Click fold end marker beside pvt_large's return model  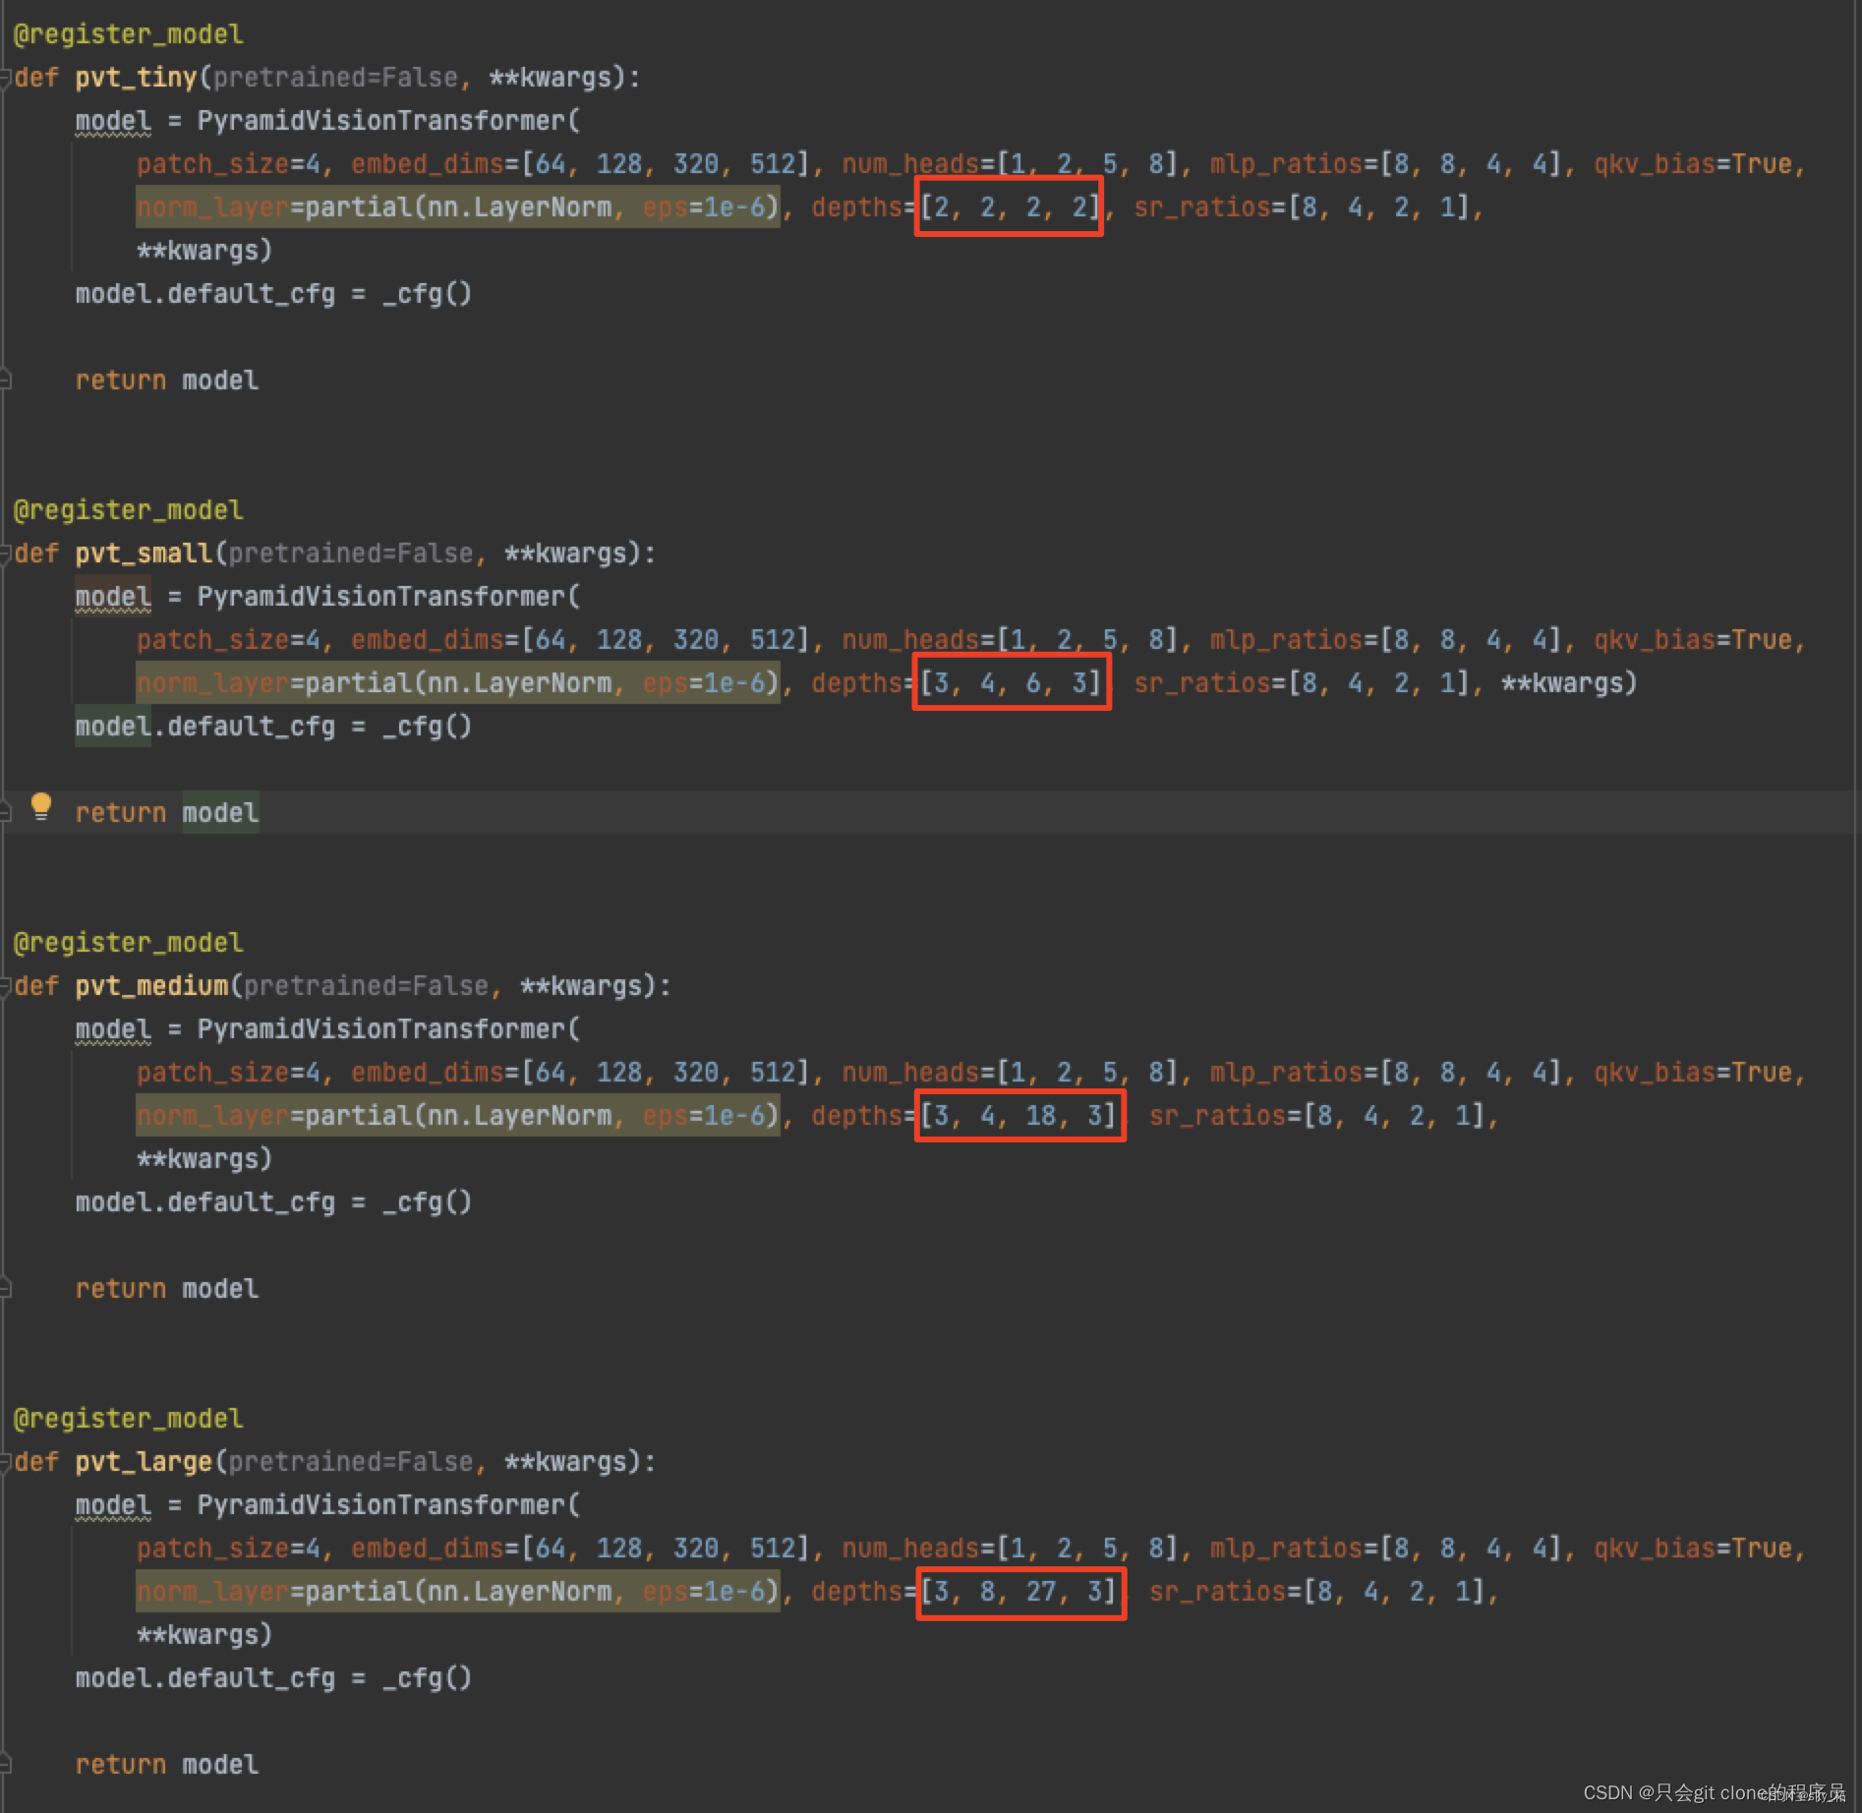(5, 1764)
